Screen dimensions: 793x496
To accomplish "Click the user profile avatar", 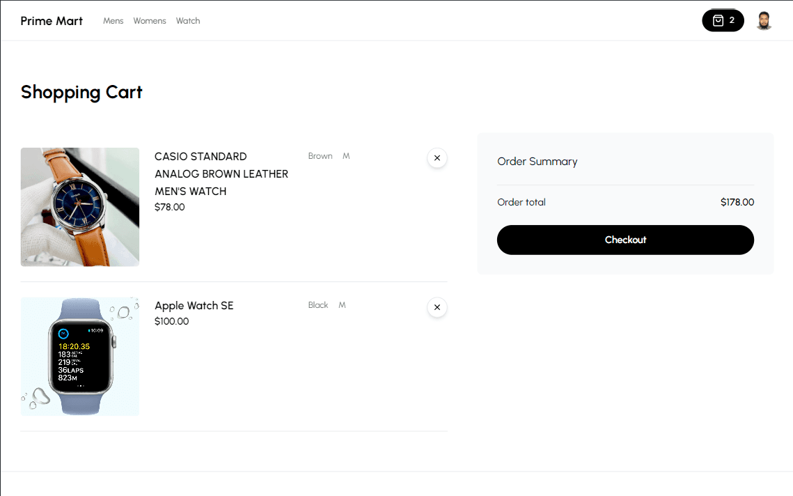I will click(x=764, y=21).
